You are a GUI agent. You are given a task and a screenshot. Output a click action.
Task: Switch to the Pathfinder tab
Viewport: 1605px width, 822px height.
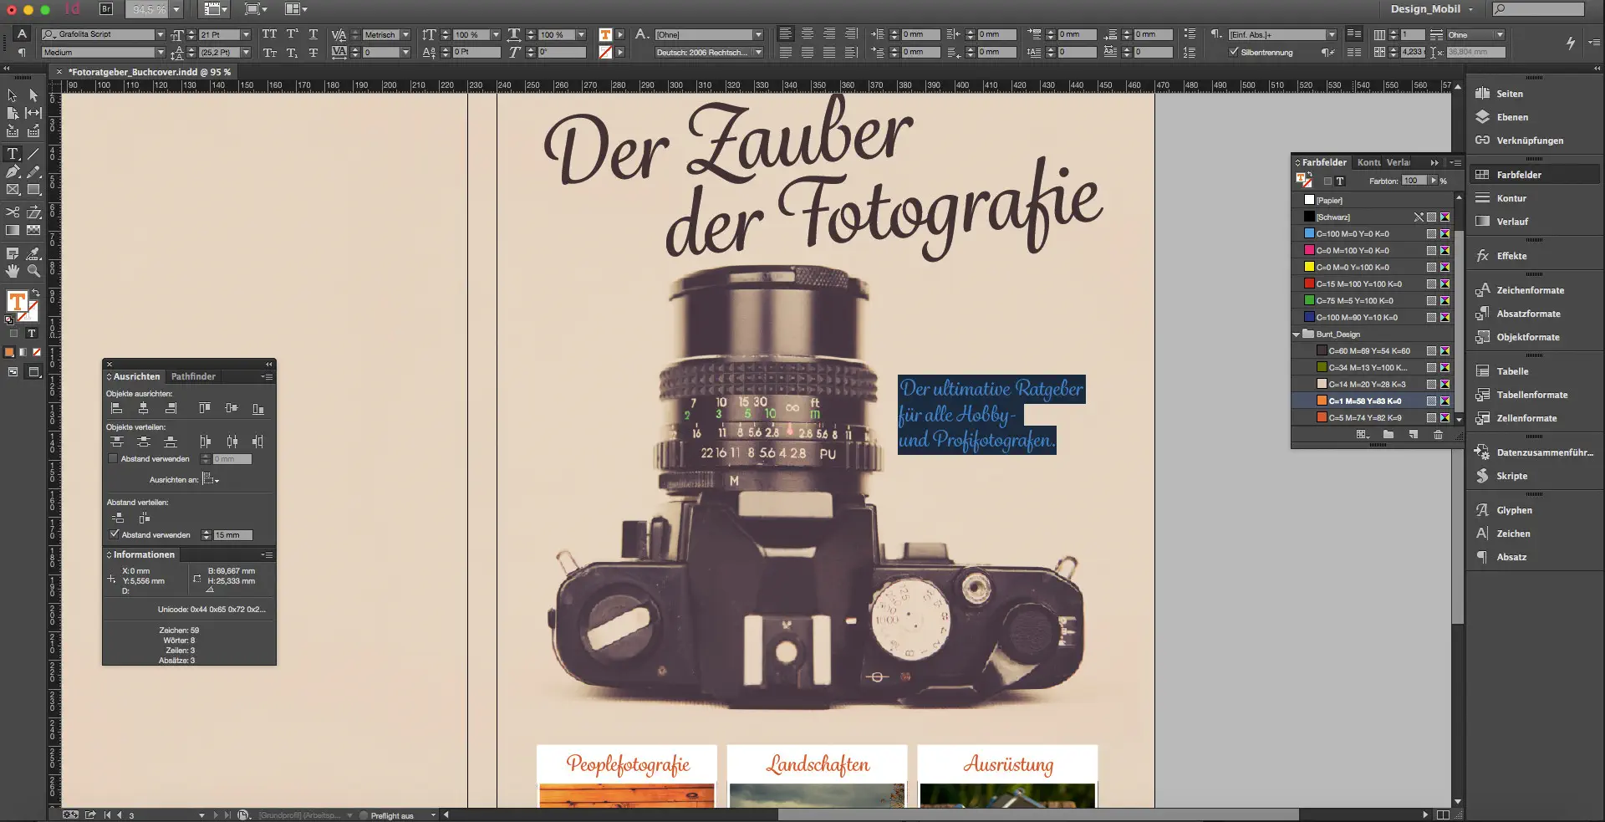coord(193,376)
